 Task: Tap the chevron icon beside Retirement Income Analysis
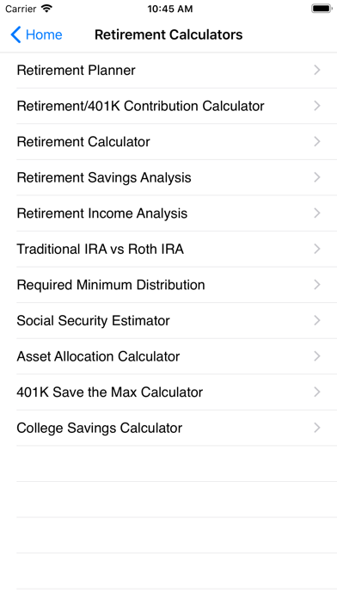tap(316, 213)
